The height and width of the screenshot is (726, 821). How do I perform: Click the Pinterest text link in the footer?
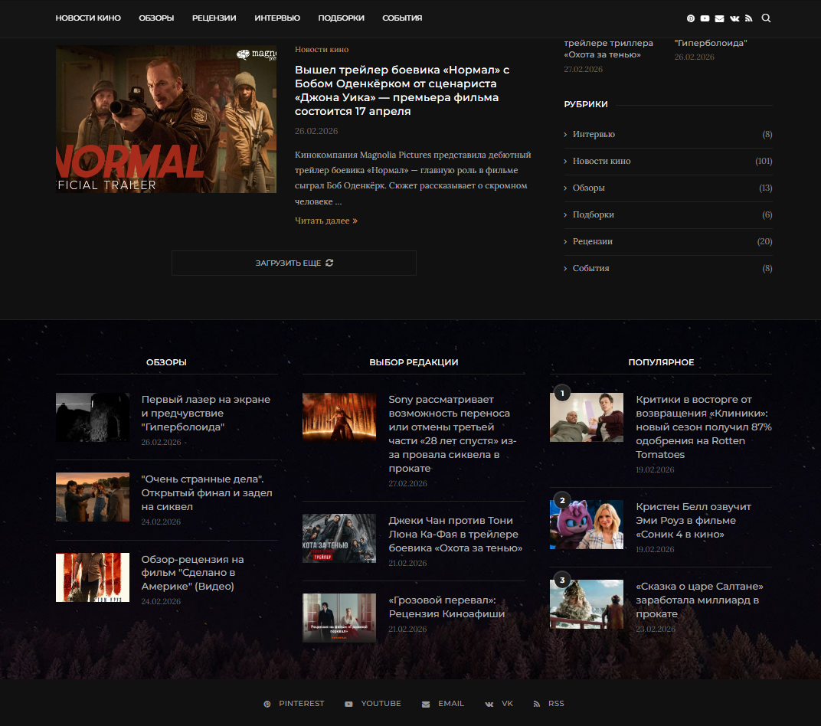[x=301, y=704]
